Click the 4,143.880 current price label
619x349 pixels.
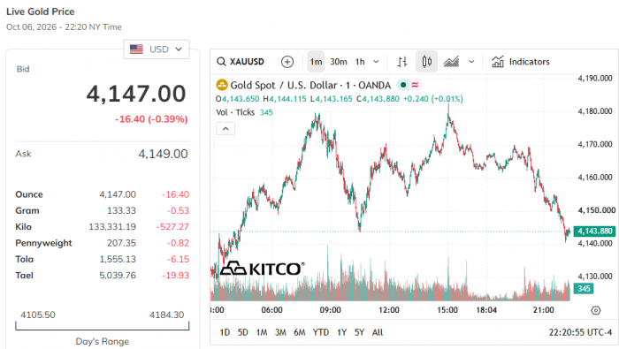594,231
